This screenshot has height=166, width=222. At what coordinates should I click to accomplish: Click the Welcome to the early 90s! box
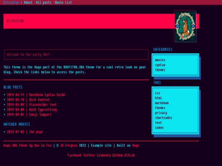76,55
